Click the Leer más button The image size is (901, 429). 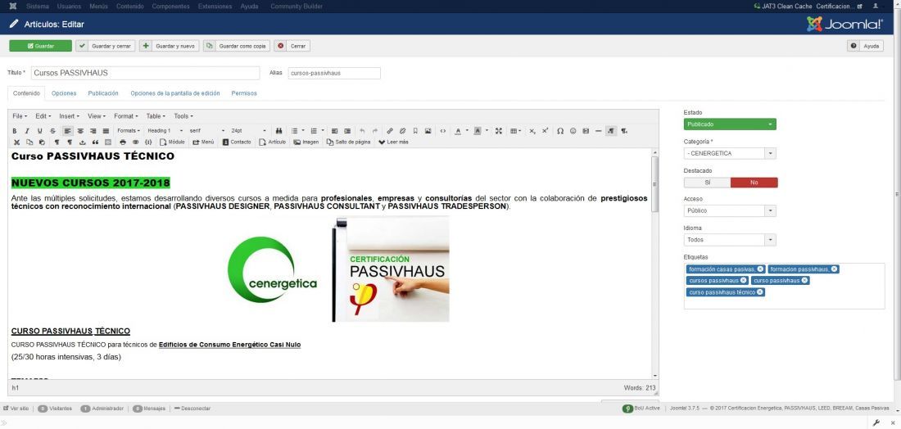(x=393, y=142)
